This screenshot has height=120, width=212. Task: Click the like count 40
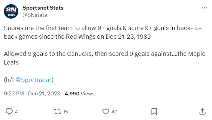click(114, 112)
